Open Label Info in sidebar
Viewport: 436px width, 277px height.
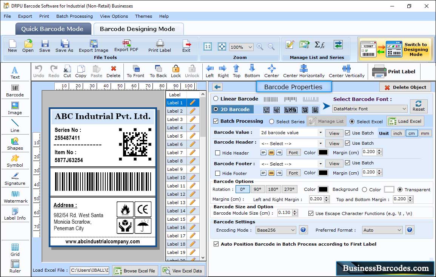15,214
